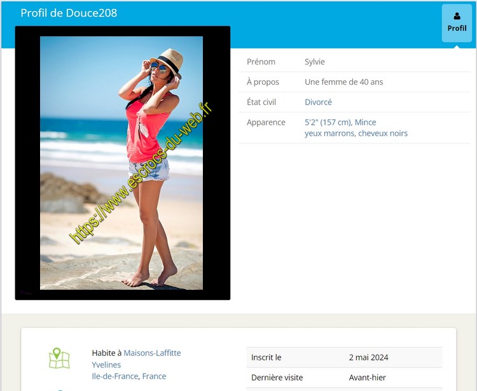The height and width of the screenshot is (391, 477).
Task: Click the France country link
Action: 154,376
